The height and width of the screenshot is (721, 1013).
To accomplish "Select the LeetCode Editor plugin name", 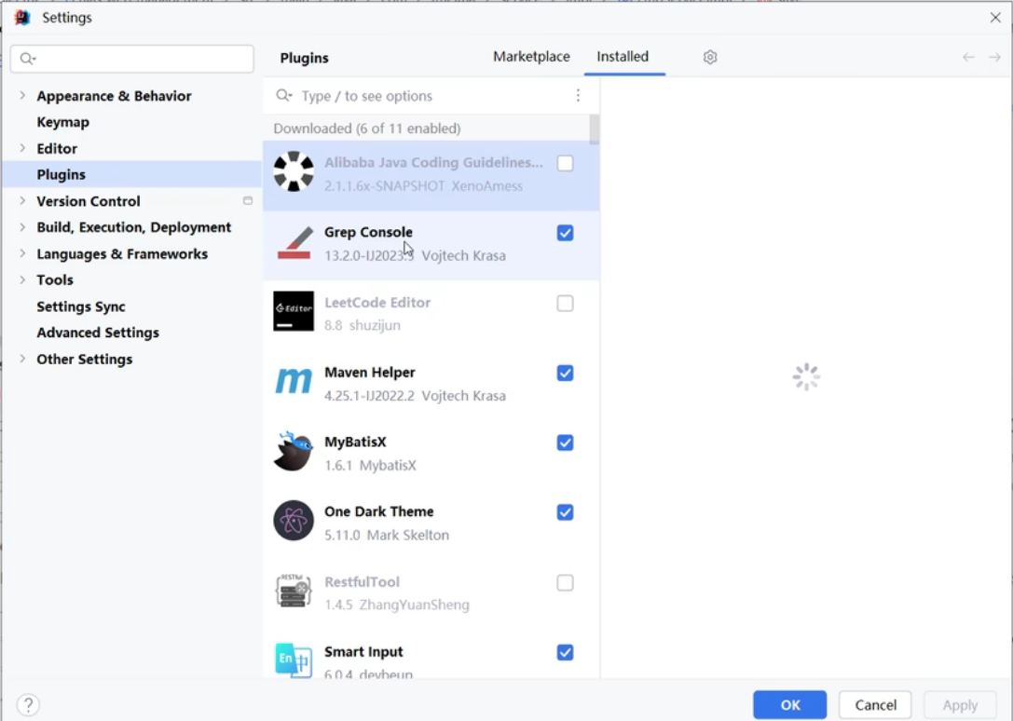I will tap(377, 303).
